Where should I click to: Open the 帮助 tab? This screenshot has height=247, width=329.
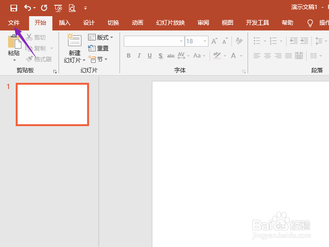click(287, 23)
